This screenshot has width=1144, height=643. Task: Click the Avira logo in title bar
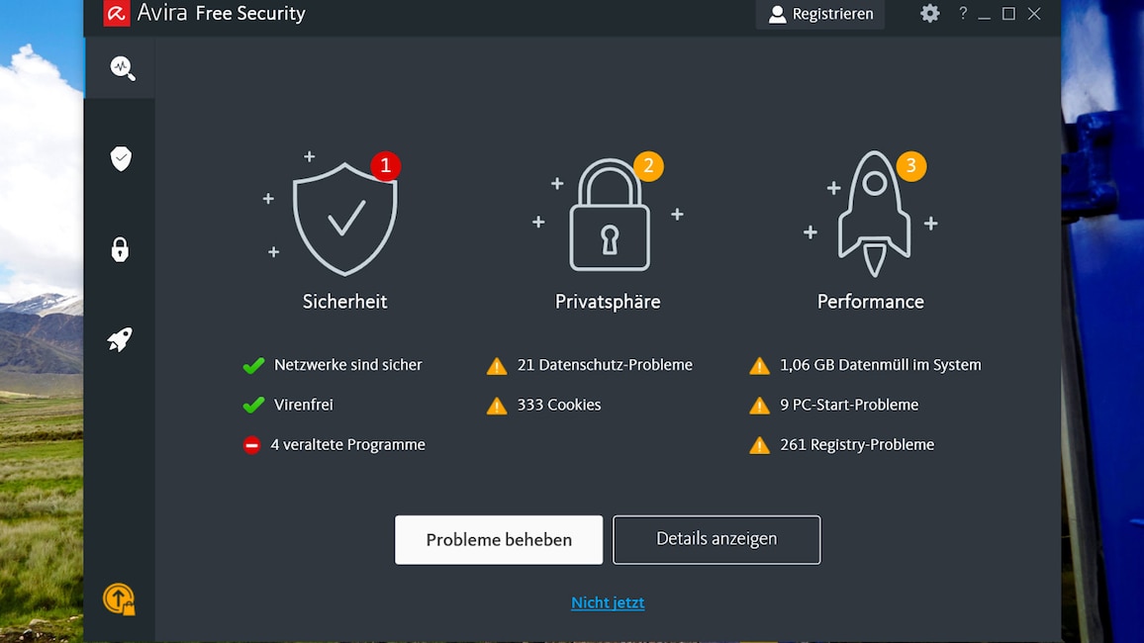click(x=117, y=14)
